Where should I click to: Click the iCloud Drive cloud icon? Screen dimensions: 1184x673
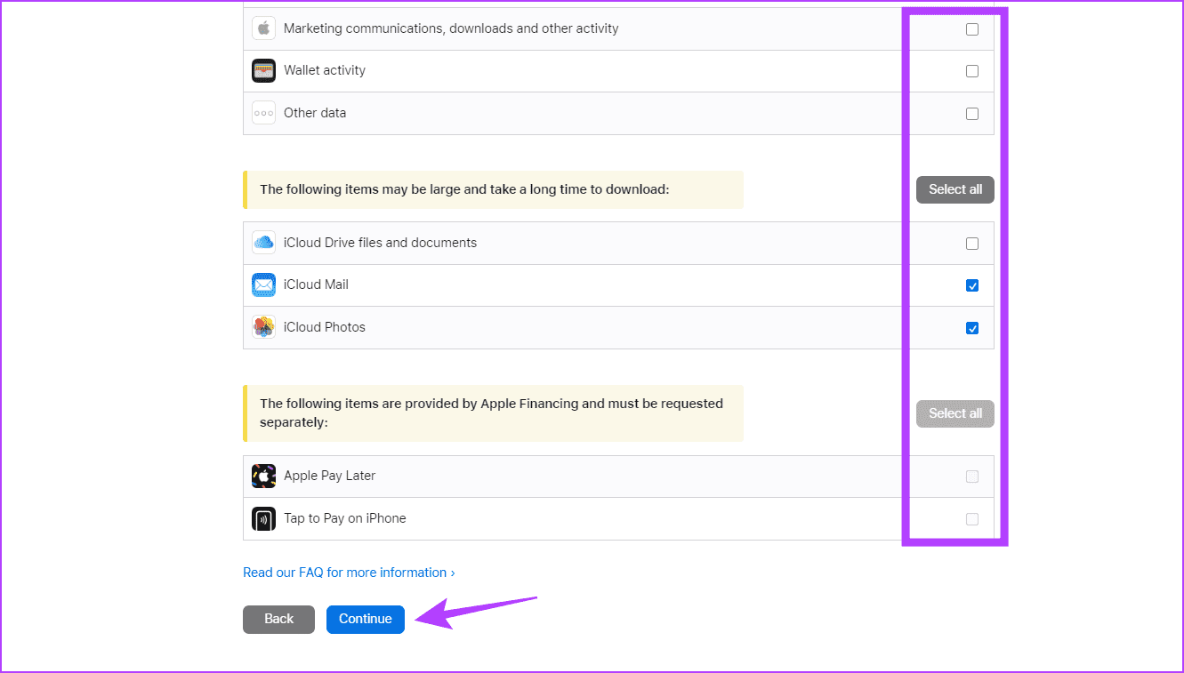click(x=263, y=243)
